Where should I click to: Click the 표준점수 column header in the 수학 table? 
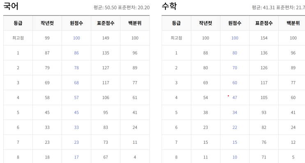(264, 23)
